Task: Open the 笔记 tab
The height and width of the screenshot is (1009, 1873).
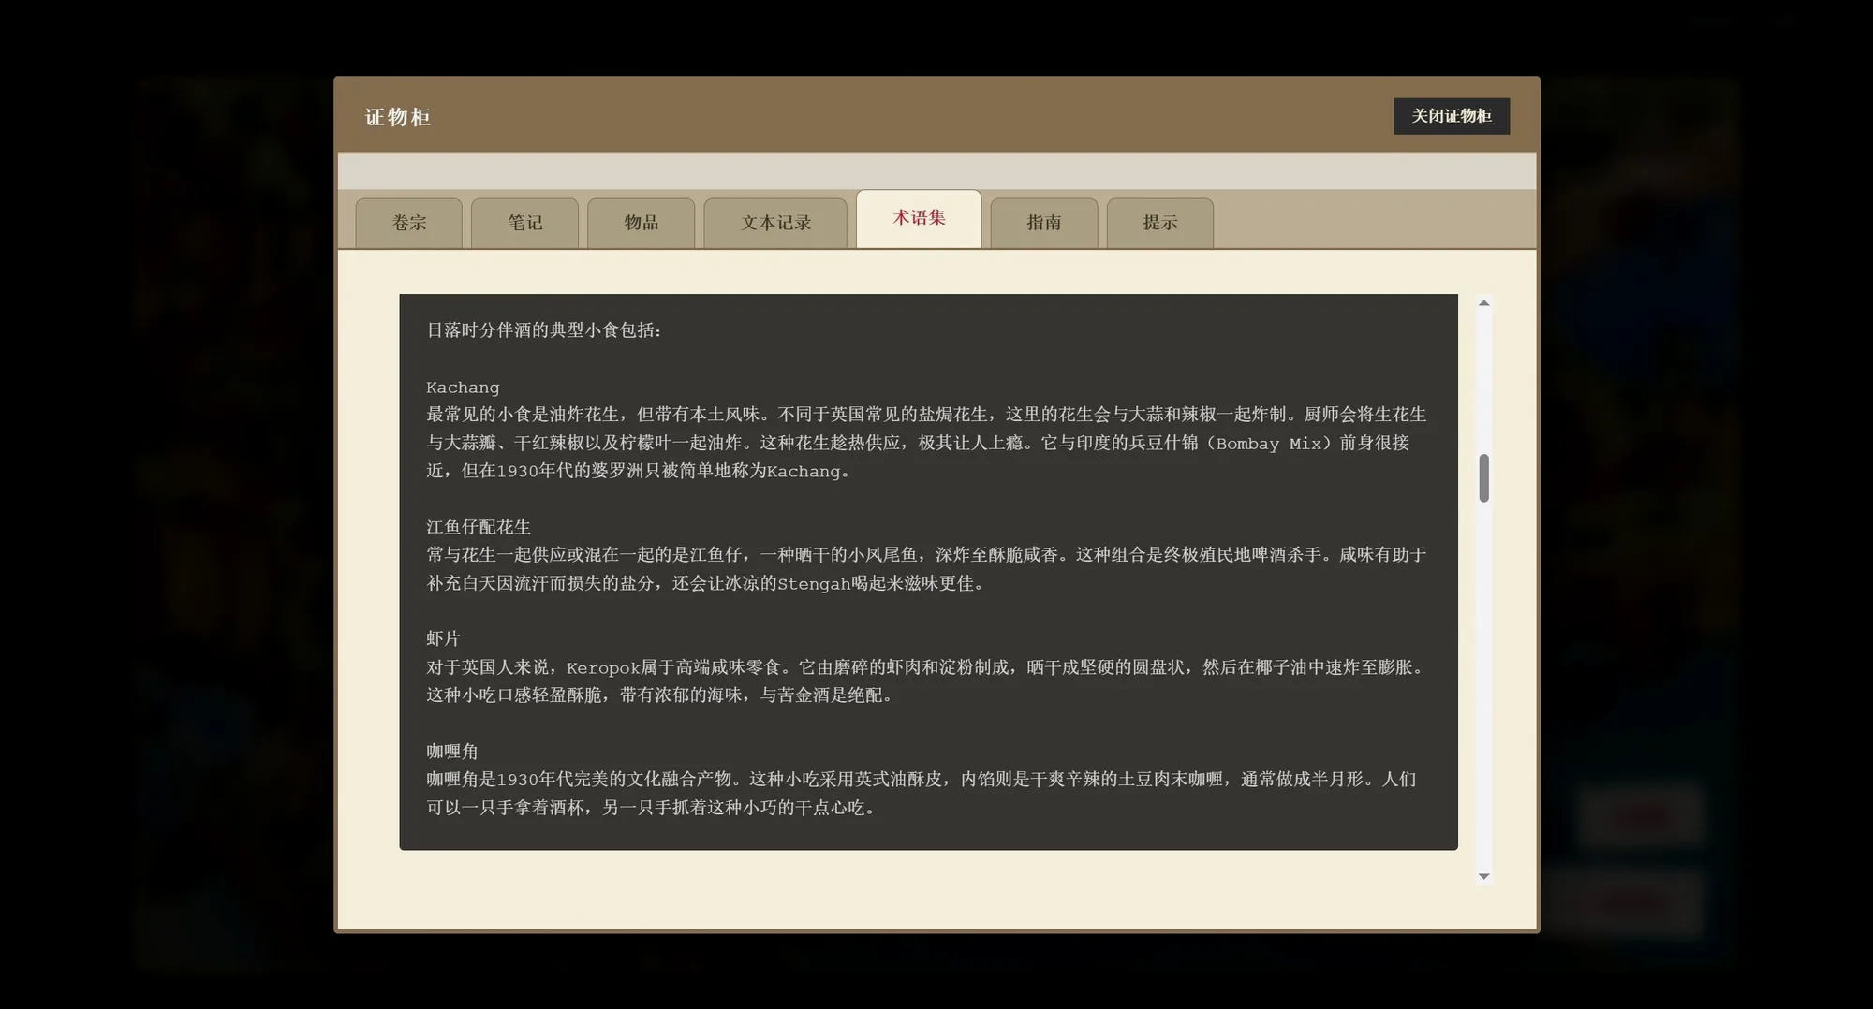Action: tap(524, 223)
